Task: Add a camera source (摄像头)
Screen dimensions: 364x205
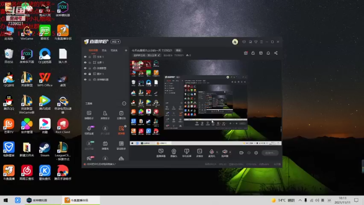Action: click(x=174, y=153)
